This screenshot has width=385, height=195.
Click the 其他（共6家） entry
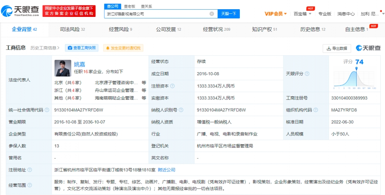pyautogui.click(x=68, y=98)
